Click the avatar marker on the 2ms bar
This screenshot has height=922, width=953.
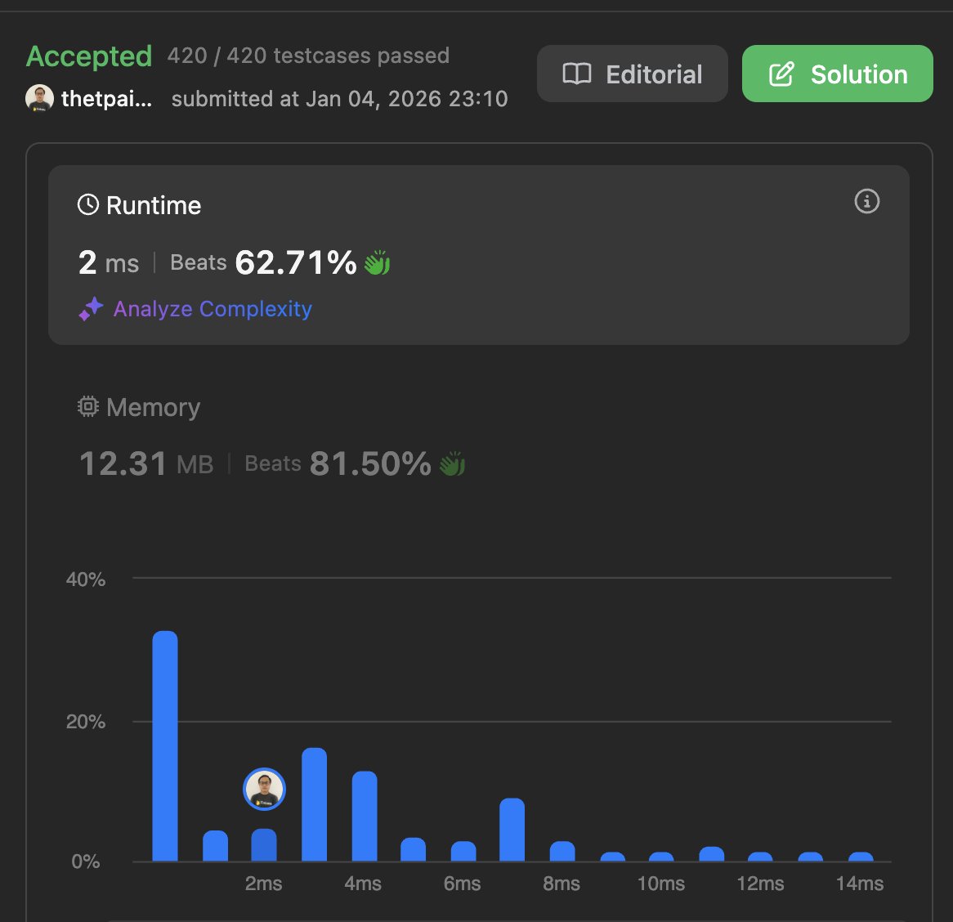pyautogui.click(x=263, y=790)
